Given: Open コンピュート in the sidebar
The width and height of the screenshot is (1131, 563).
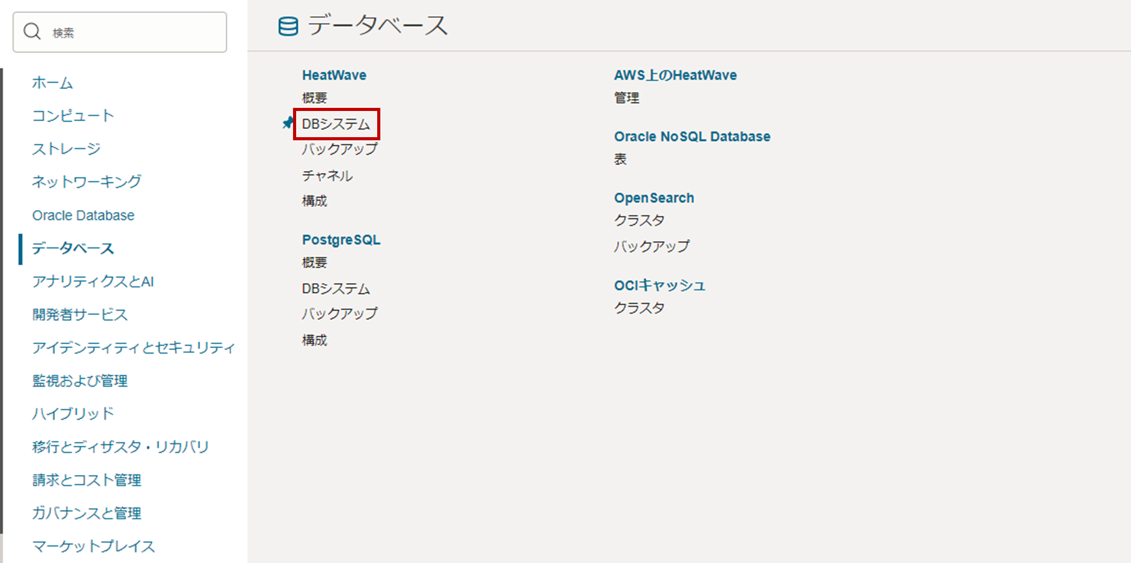Looking at the screenshot, I should tap(74, 116).
